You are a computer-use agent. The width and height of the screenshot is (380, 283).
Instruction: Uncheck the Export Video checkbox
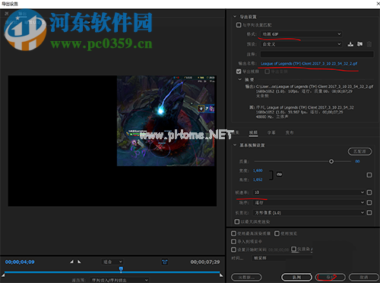point(239,72)
